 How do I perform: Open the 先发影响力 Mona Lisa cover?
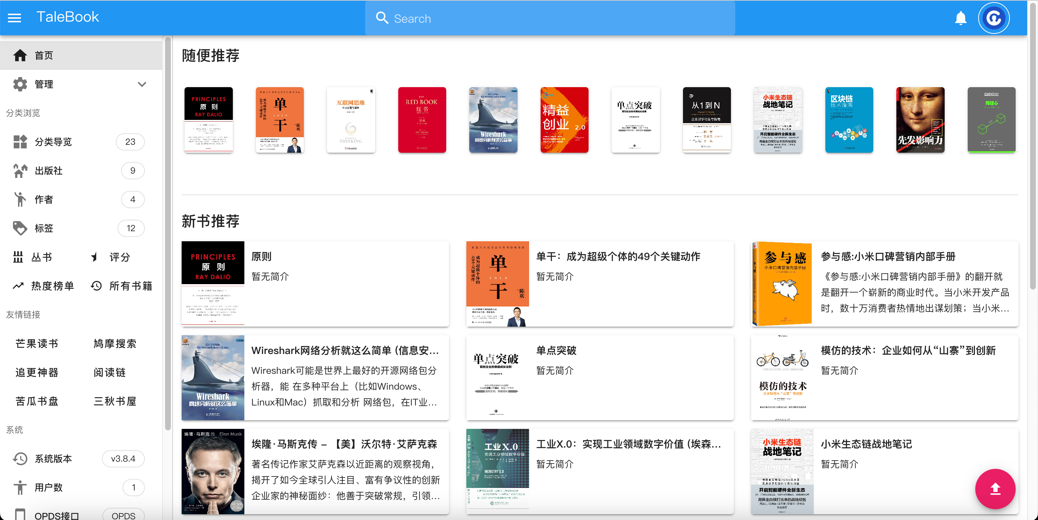920,120
